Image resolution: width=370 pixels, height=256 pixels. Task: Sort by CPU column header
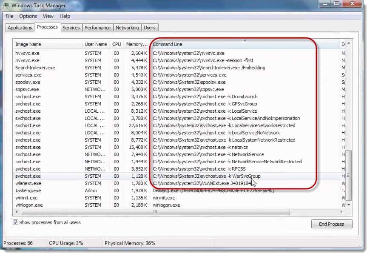coord(117,44)
